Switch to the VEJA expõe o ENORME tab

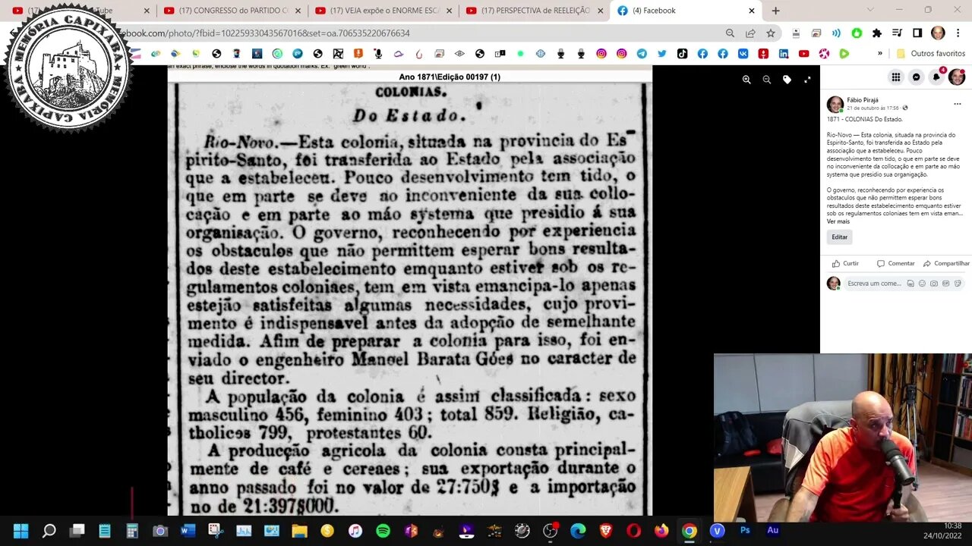383,11
